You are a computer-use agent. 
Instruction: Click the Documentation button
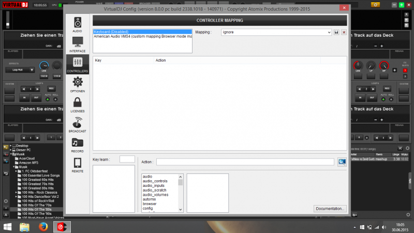[x=330, y=209]
